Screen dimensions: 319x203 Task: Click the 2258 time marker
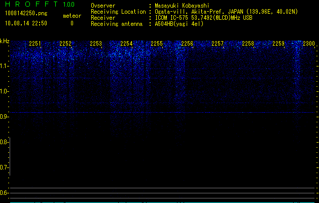click(x=248, y=44)
